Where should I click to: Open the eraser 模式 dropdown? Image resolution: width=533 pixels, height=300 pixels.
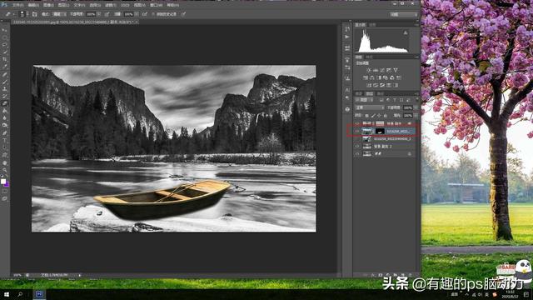(x=59, y=14)
